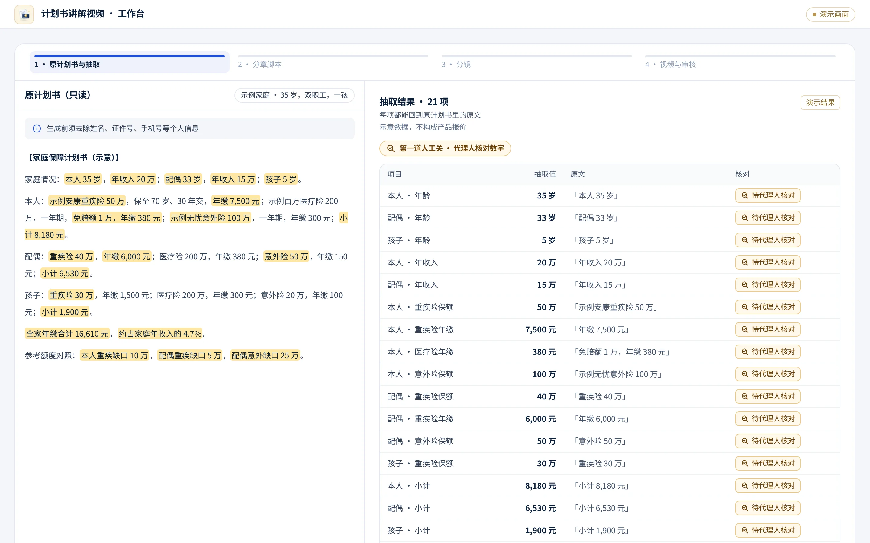Image resolution: width=870 pixels, height=543 pixels.
Task: Click highlighted text 本人 35 岁 in plan
Action: 83,179
